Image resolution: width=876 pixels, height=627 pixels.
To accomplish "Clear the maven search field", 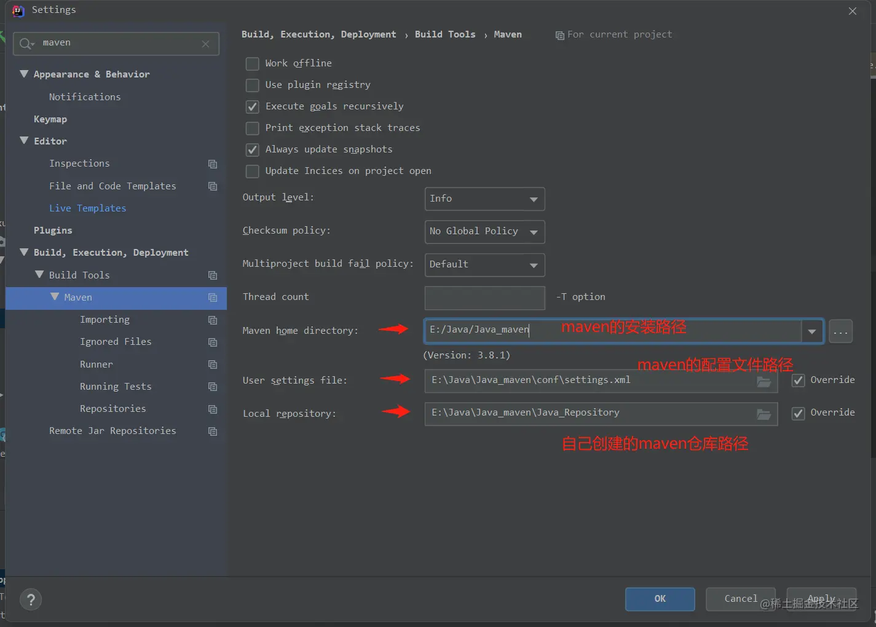I will (x=205, y=44).
